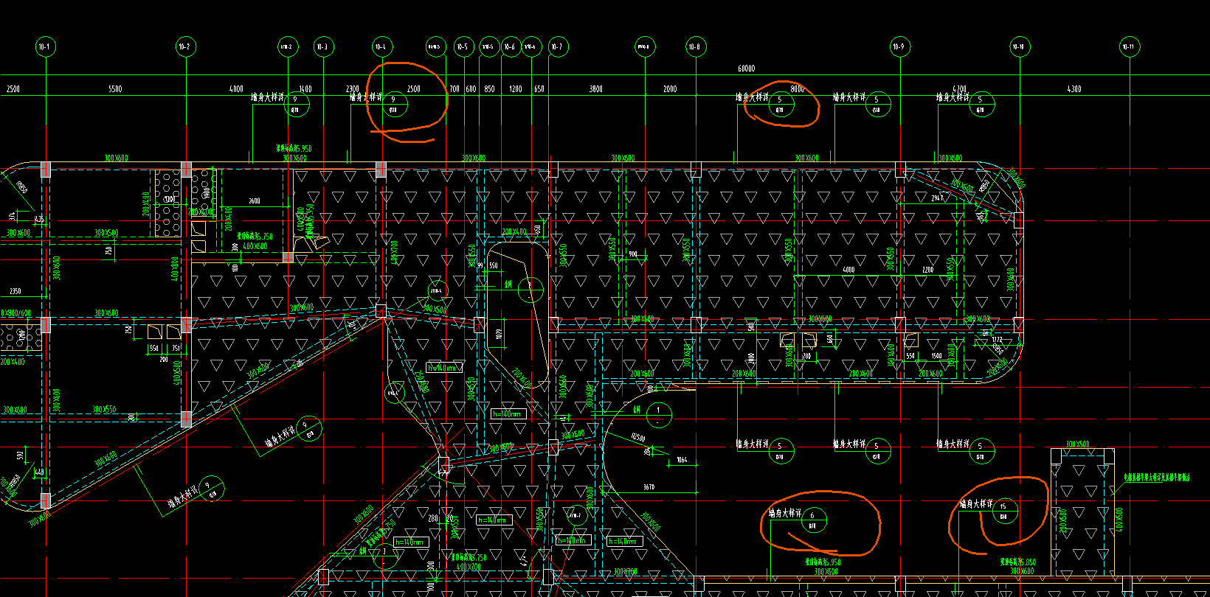Click grid axis bubble 10-4

pyautogui.click(x=381, y=47)
